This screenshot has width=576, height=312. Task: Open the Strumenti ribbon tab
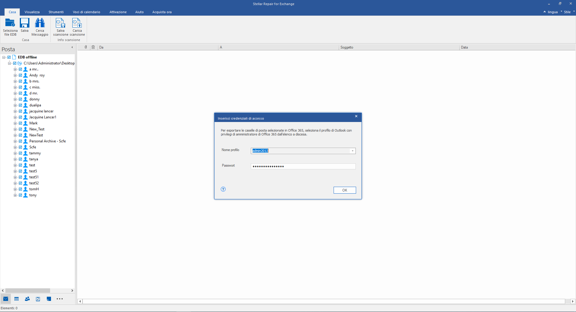coord(56,12)
